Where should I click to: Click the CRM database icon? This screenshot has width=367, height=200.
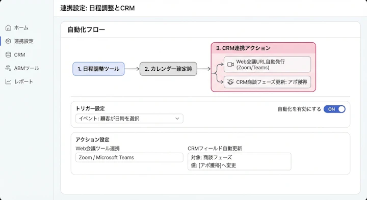pyautogui.click(x=8, y=54)
